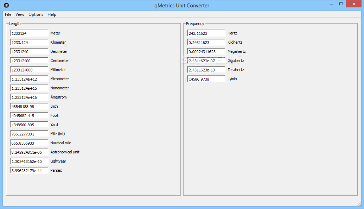Click the 'Hertz' unit label
The width and height of the screenshot is (364, 209).
232,33
